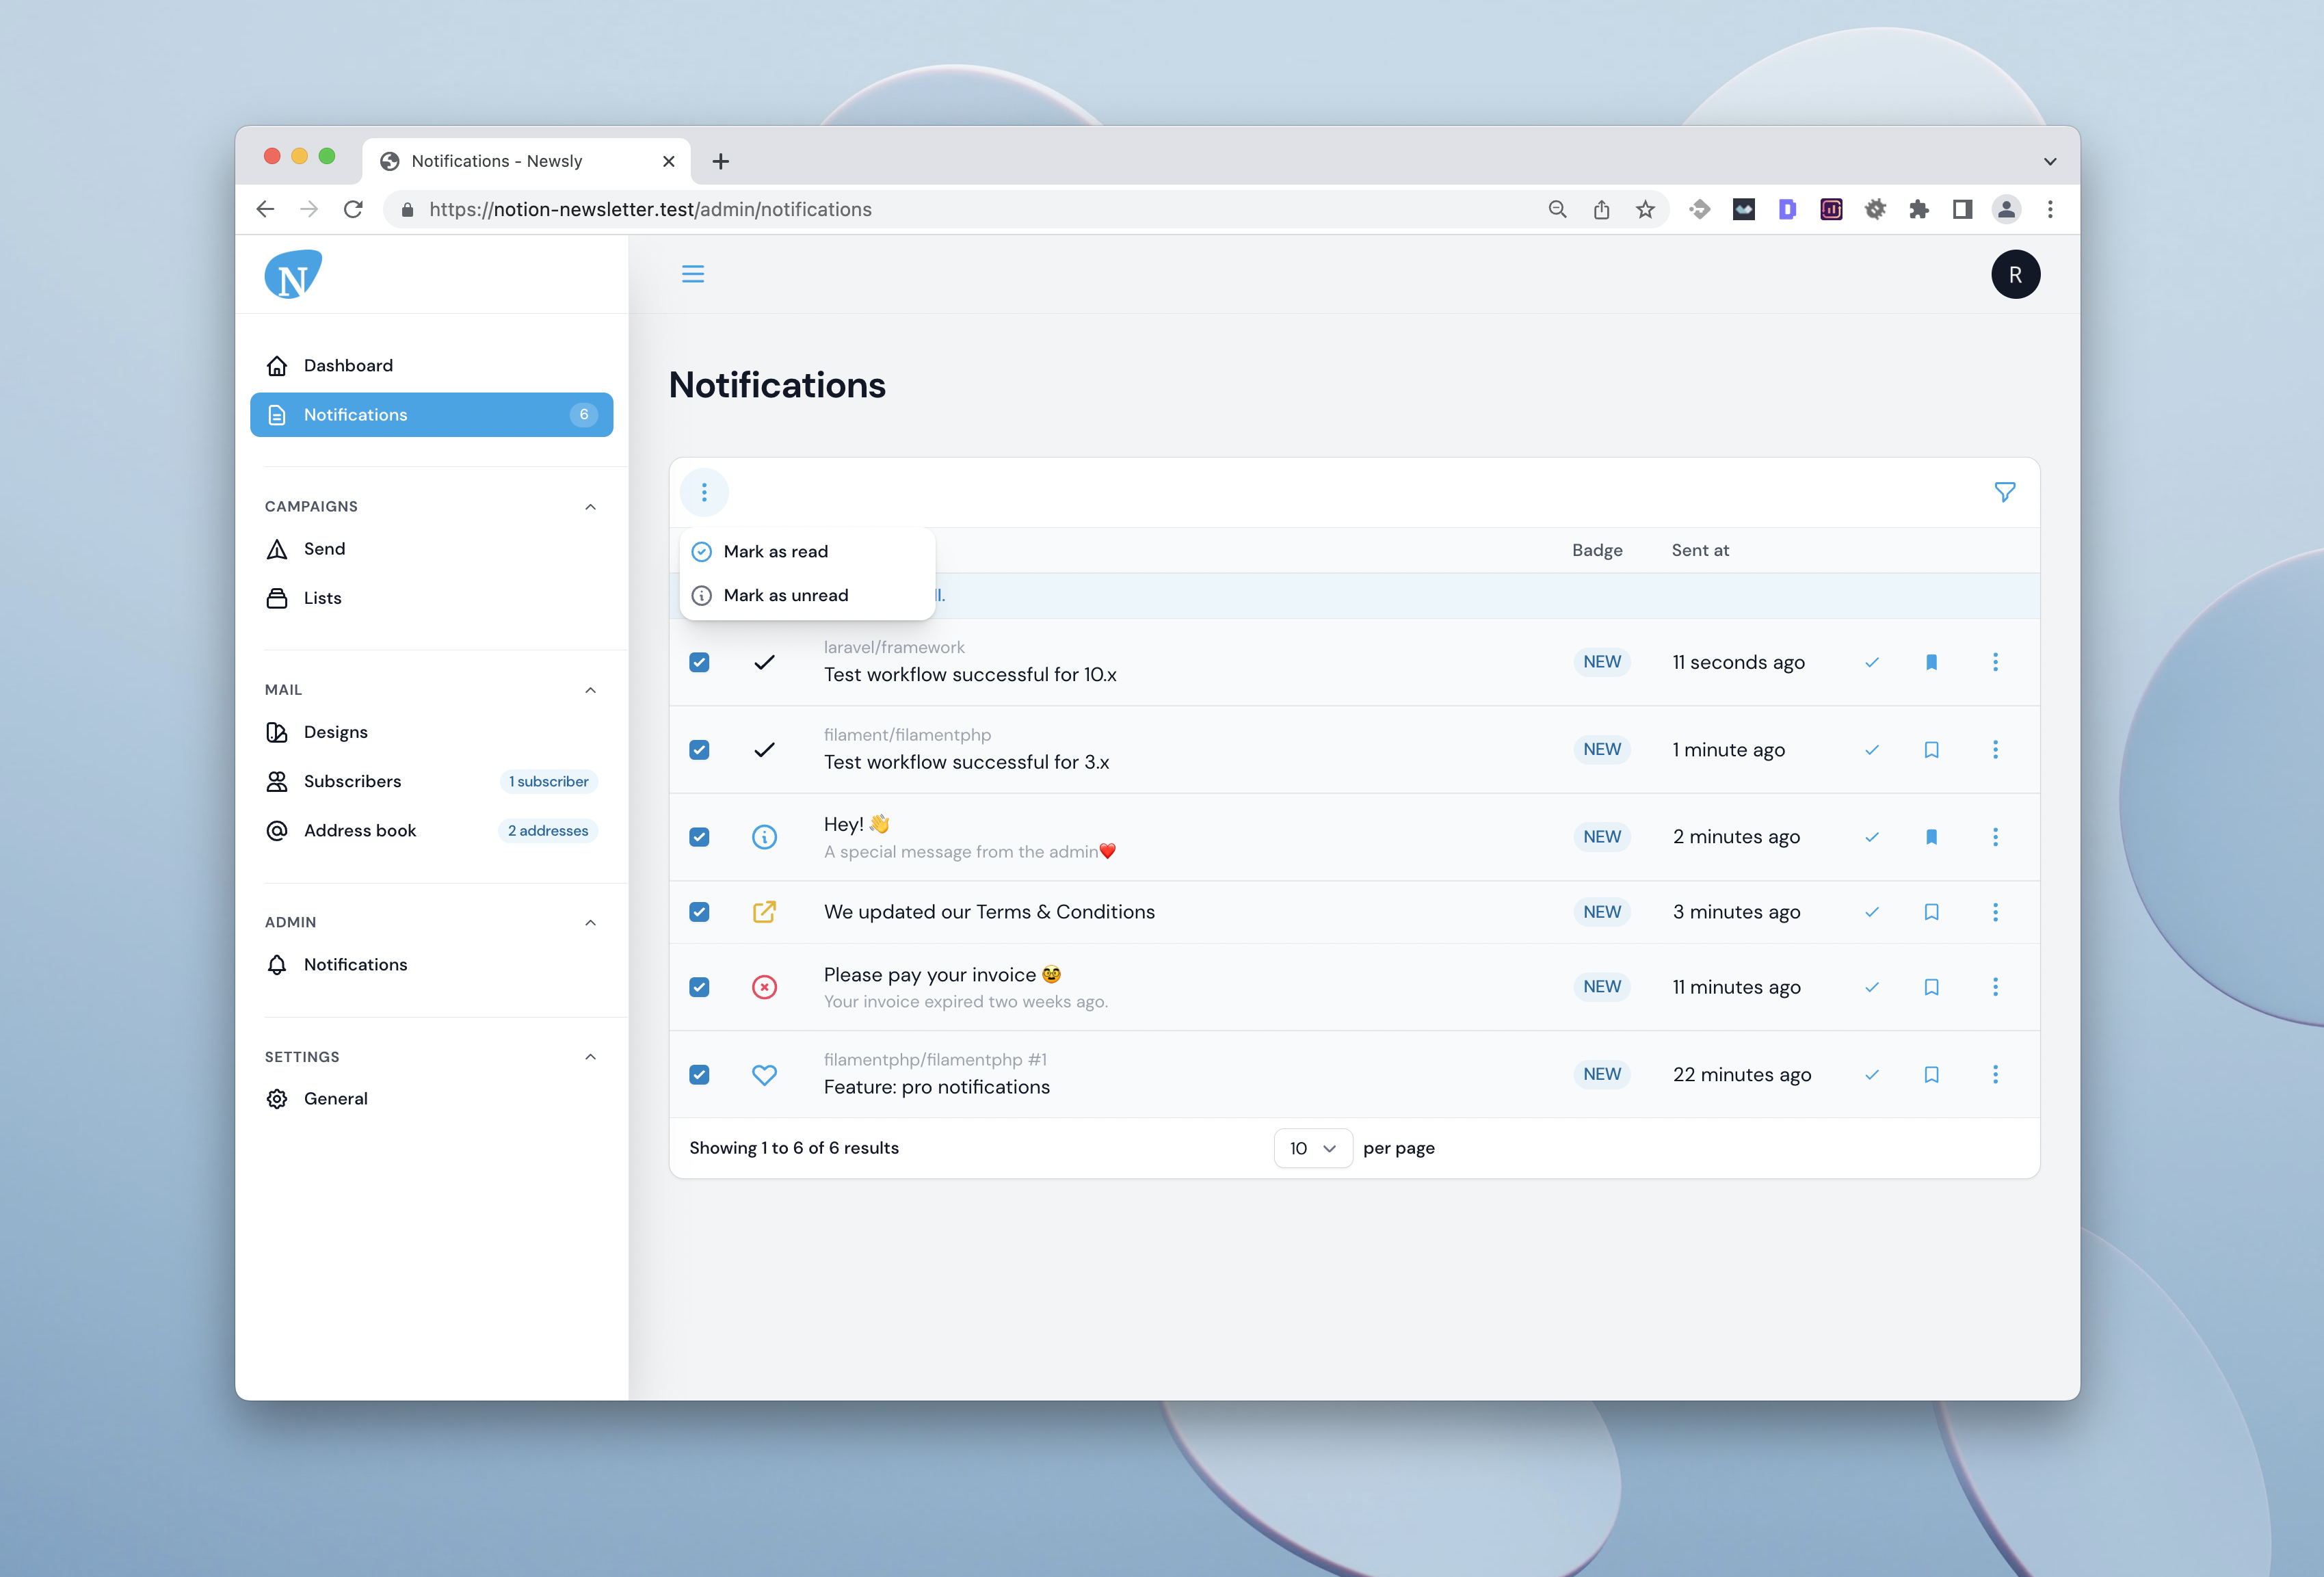Click the hamburger menu toggle at top-left

coord(693,273)
